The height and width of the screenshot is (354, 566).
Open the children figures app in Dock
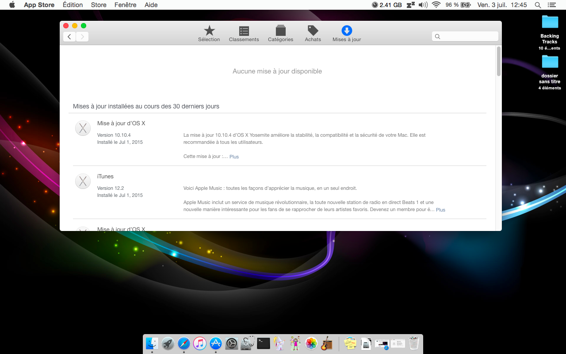click(295, 343)
